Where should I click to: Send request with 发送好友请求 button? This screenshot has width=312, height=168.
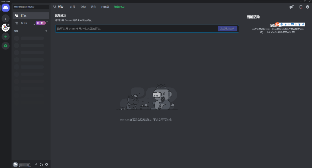[227, 29]
